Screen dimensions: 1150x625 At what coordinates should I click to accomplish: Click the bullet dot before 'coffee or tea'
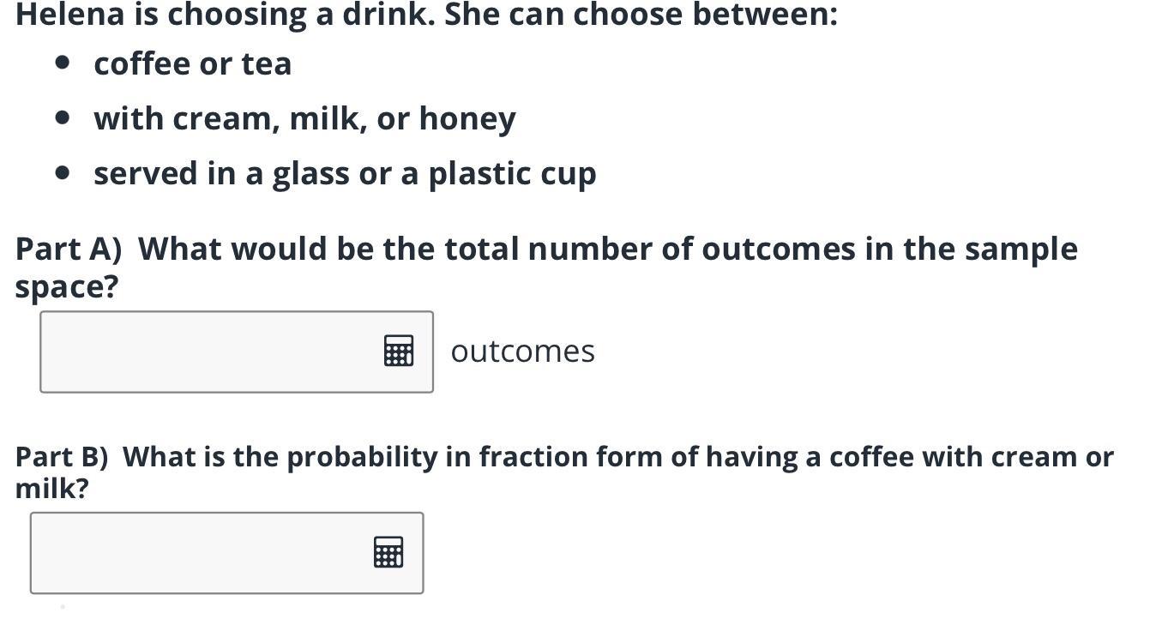click(x=62, y=63)
